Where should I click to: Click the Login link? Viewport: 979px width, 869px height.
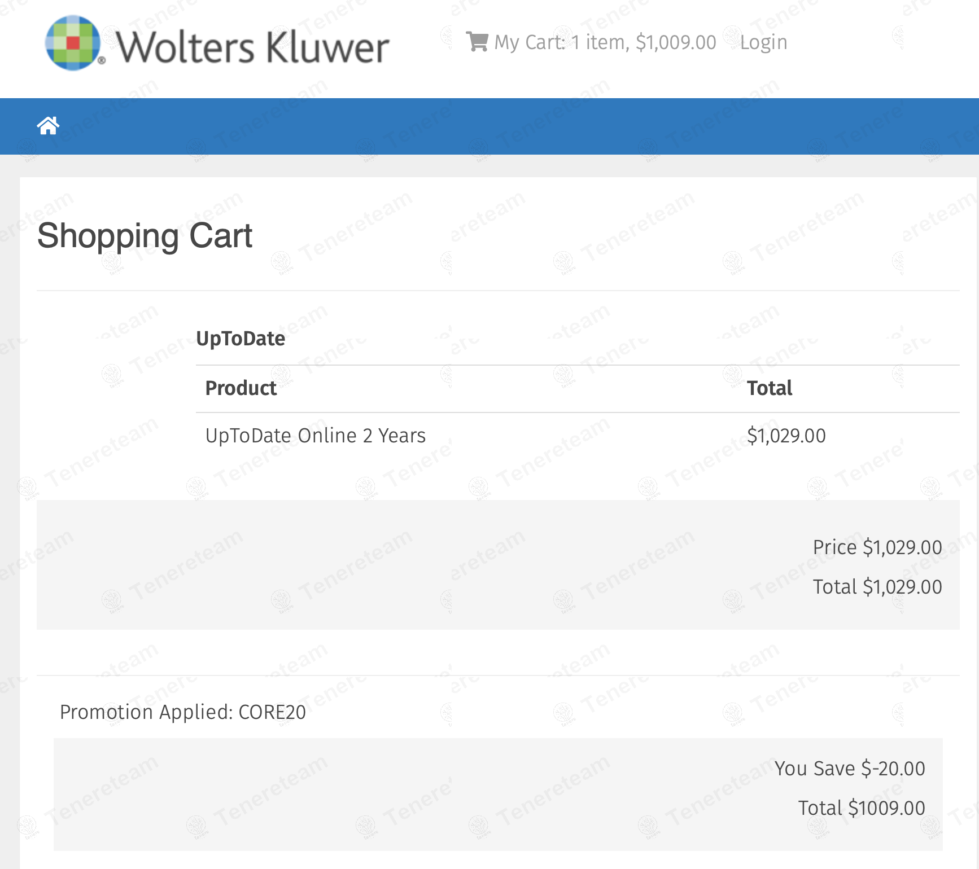point(763,42)
